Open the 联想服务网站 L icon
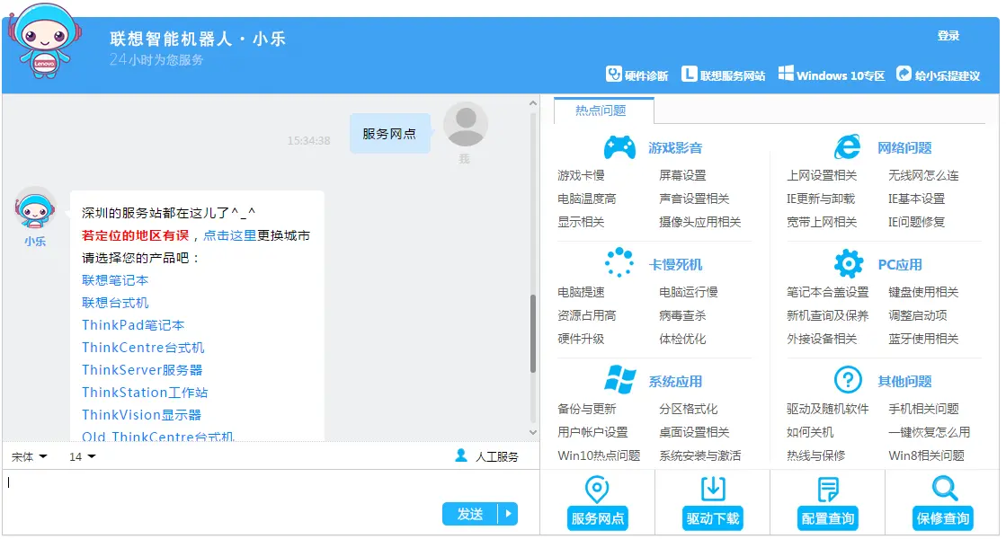This screenshot has width=1006, height=539. (689, 75)
